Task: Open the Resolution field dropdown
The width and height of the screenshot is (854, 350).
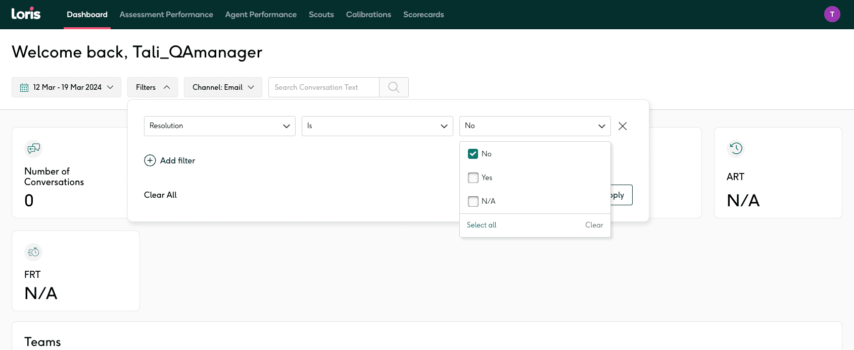Action: point(219,126)
